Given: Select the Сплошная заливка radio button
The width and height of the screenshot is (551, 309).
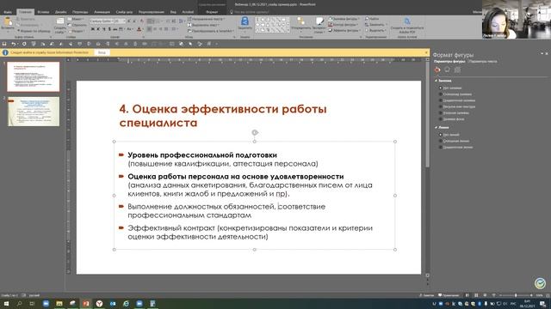Looking at the screenshot, I should pos(440,94).
